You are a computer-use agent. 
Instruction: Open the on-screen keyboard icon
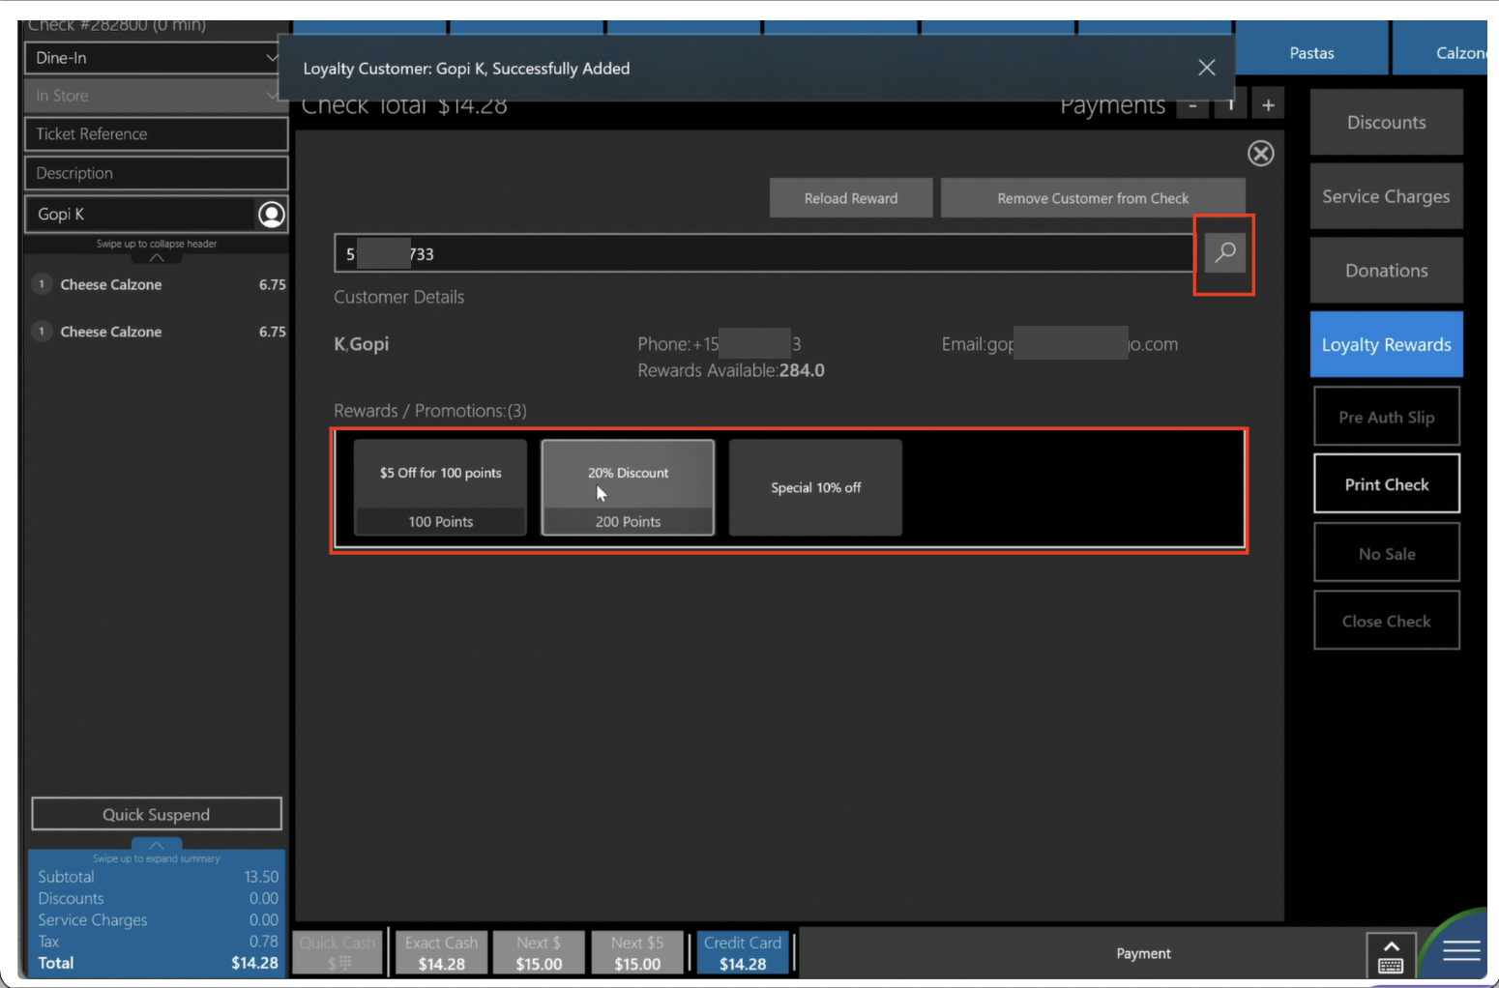click(x=1390, y=955)
